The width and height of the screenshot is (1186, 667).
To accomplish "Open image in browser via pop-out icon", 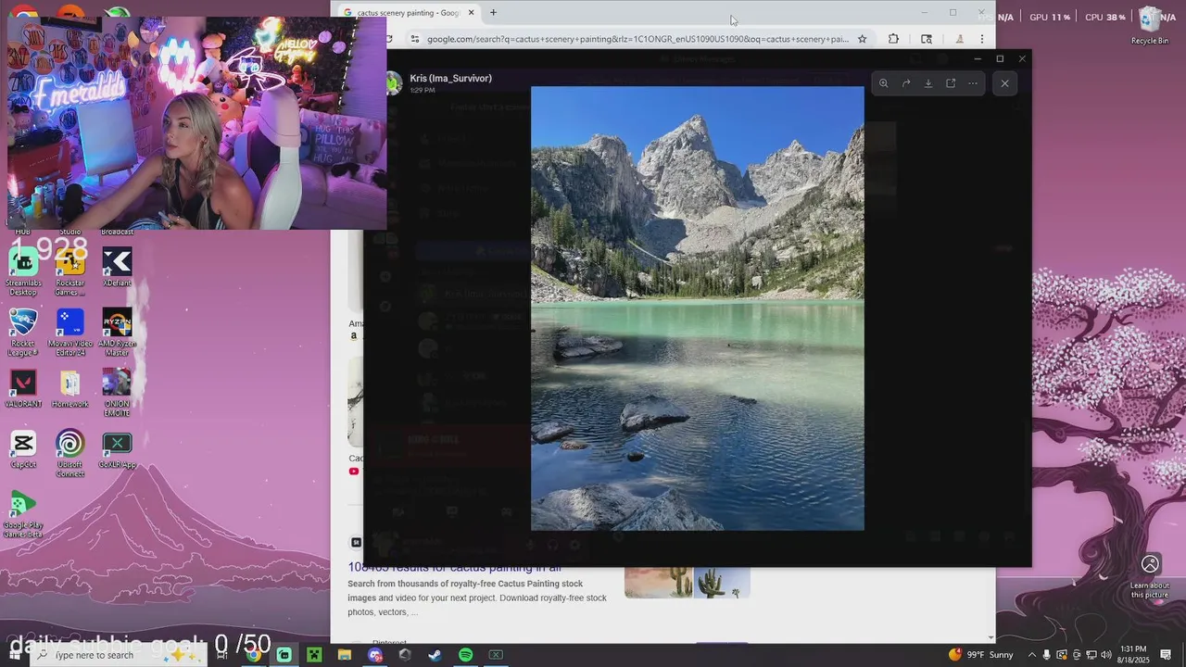I will click(x=951, y=83).
